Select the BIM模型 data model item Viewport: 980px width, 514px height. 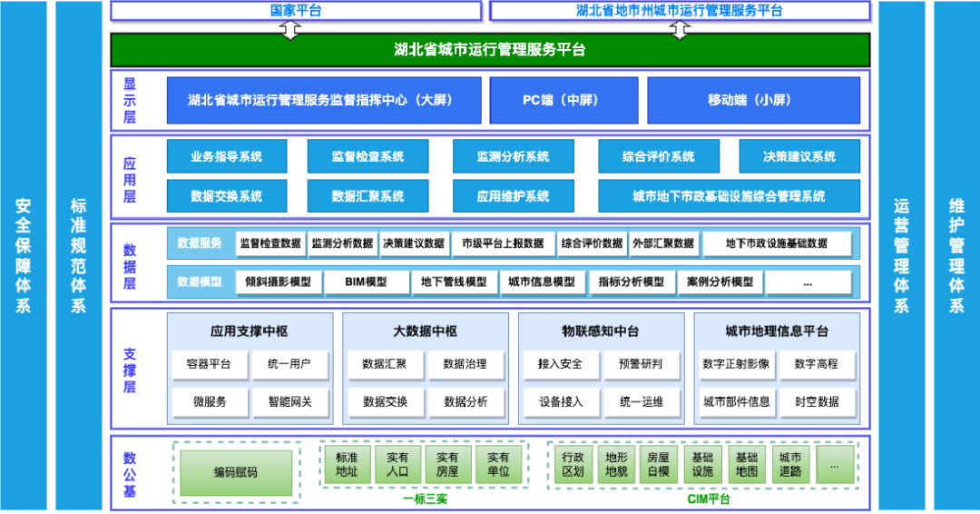[x=366, y=282]
